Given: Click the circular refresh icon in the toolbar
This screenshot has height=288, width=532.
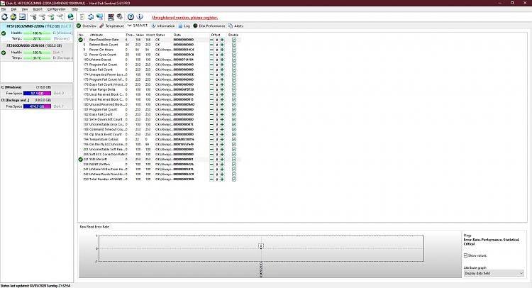Looking at the screenshot, I should pos(4,16).
